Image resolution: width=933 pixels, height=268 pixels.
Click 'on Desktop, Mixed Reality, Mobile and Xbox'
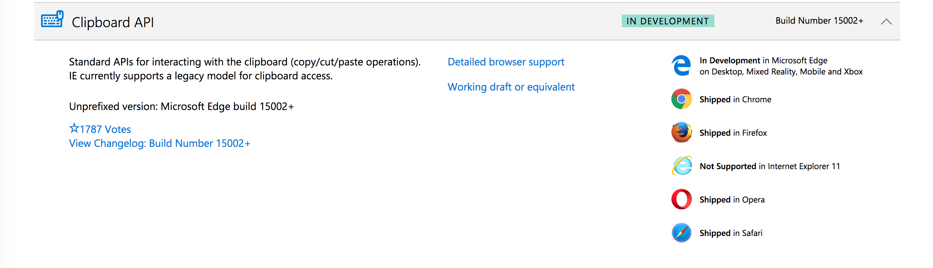pos(781,72)
